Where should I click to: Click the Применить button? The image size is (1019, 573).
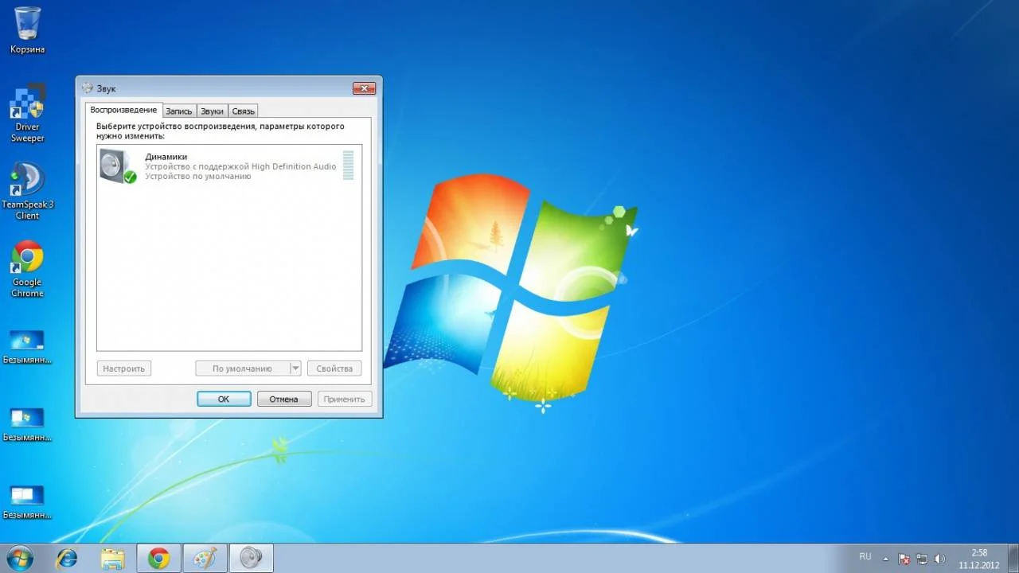pyautogui.click(x=345, y=399)
